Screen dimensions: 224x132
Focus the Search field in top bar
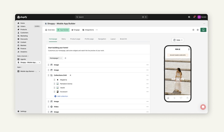pyautogui.click(x=111, y=17)
